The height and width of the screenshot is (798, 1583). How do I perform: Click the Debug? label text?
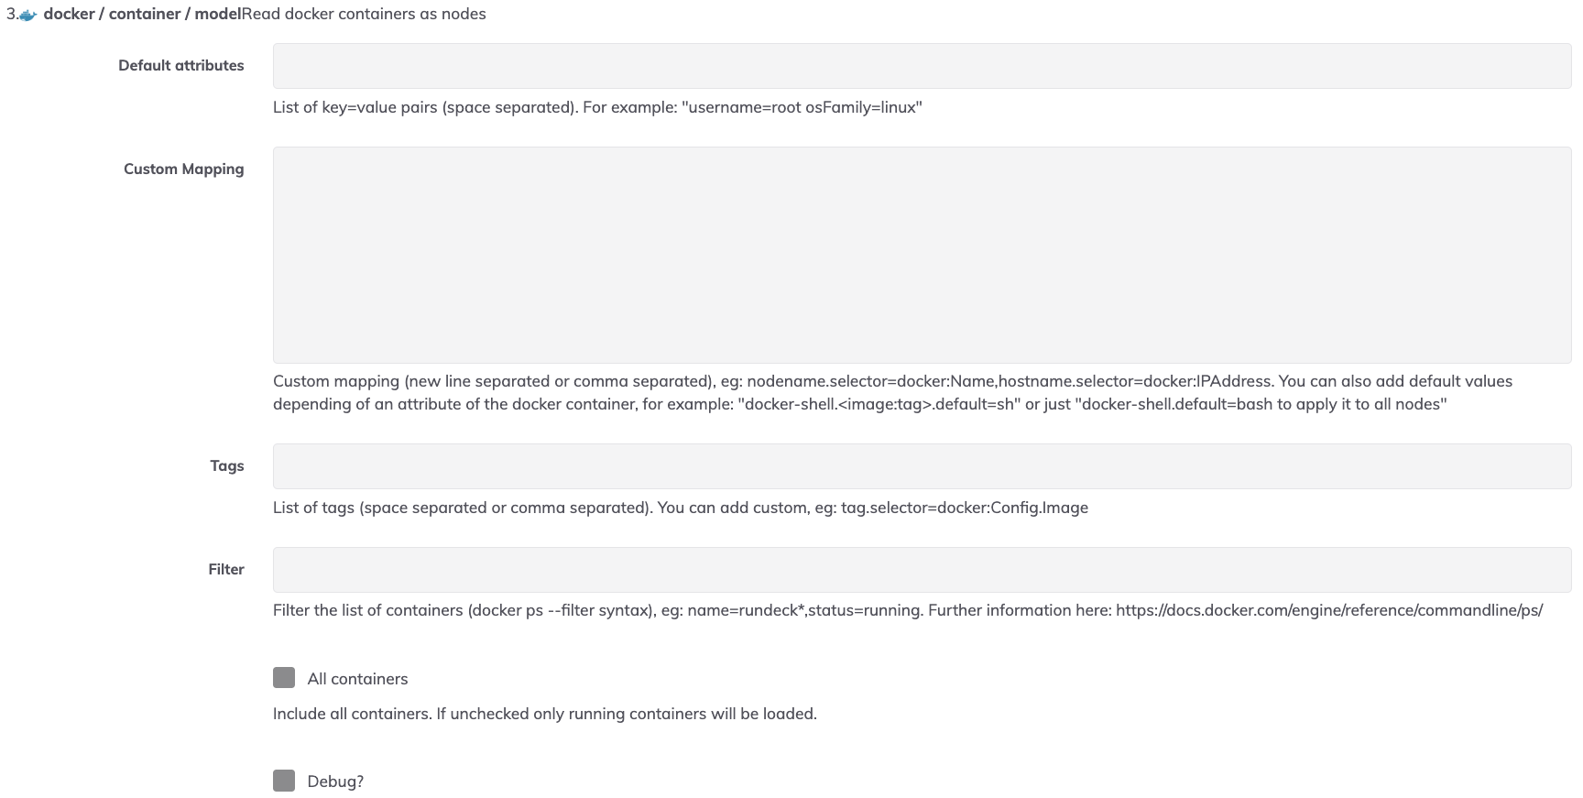pos(335,782)
